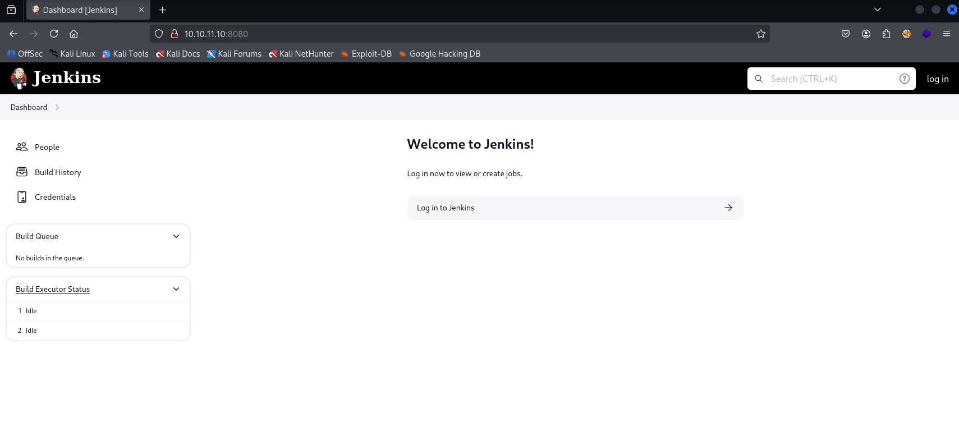
Task: Open the extensions puzzle icon
Action: (886, 34)
